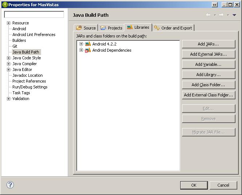
Task: Select the Java Code Style label
Action: tap(27, 58)
